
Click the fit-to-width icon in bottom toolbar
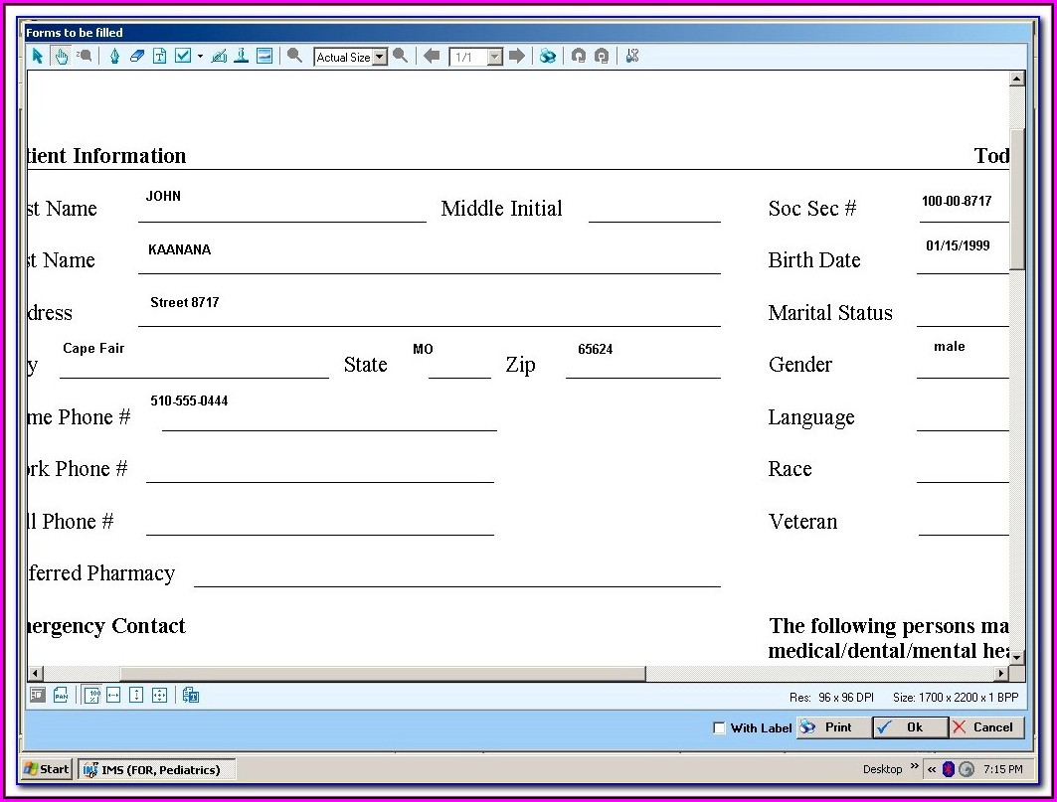(x=113, y=696)
